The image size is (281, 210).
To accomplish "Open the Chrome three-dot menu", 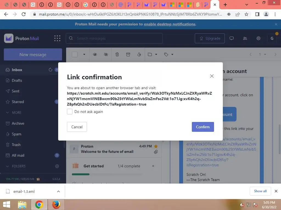I will tap(275, 14).
